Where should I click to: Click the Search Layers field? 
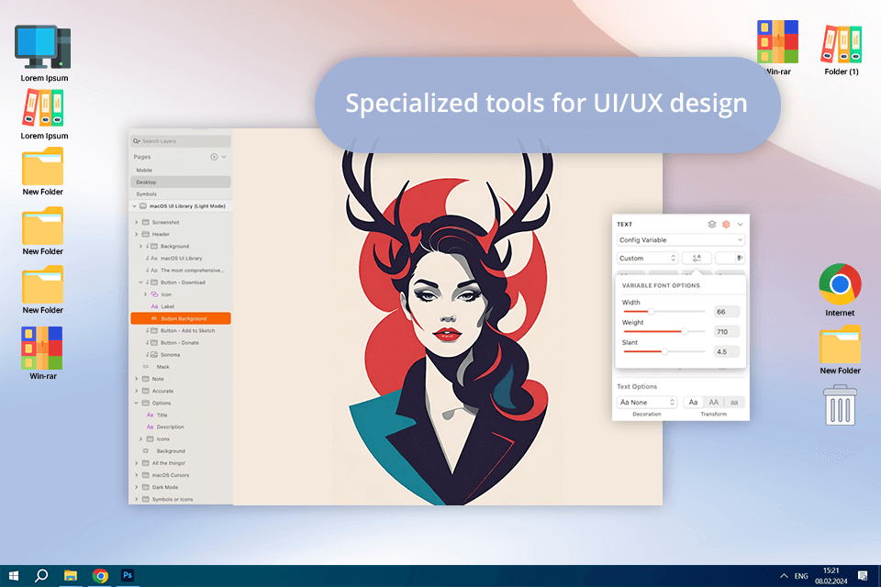pyautogui.click(x=181, y=141)
